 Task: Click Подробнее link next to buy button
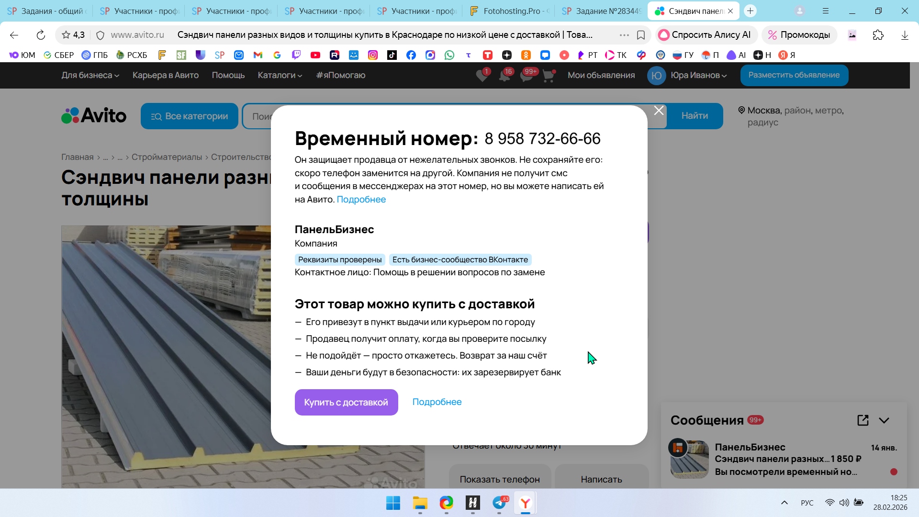click(x=437, y=402)
